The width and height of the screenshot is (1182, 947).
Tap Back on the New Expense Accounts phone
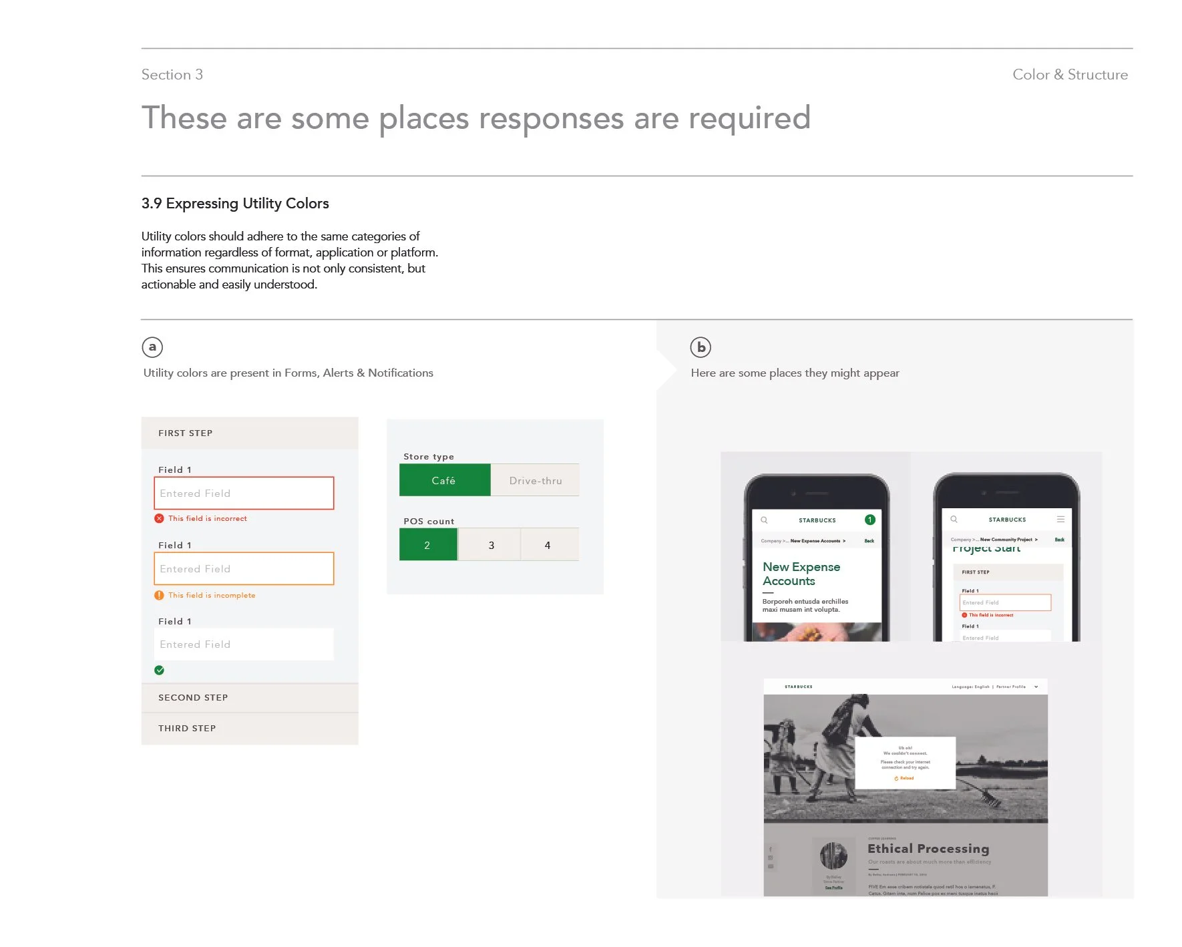tap(869, 541)
